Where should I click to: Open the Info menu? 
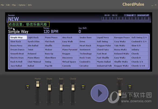[x=30, y=5]
